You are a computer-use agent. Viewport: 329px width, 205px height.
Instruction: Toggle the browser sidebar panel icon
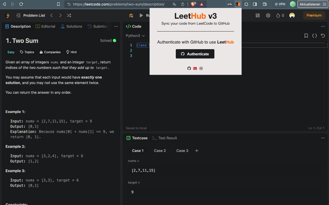pyautogui.click(x=255, y=4)
